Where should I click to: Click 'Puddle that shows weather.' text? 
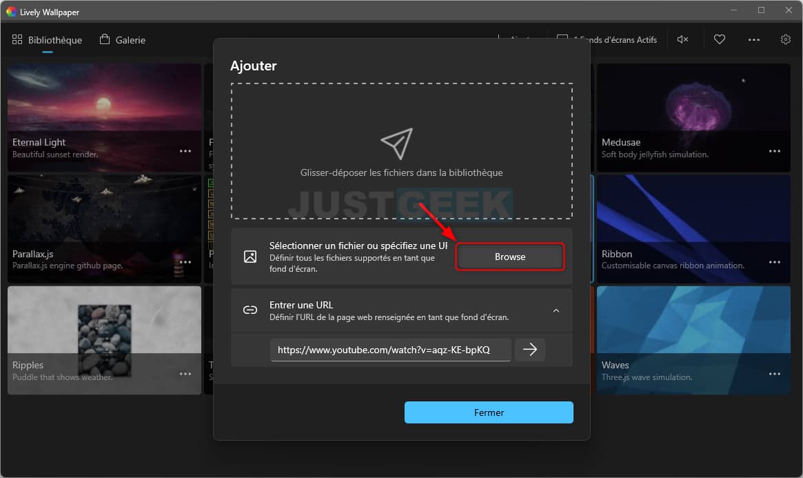tap(63, 377)
